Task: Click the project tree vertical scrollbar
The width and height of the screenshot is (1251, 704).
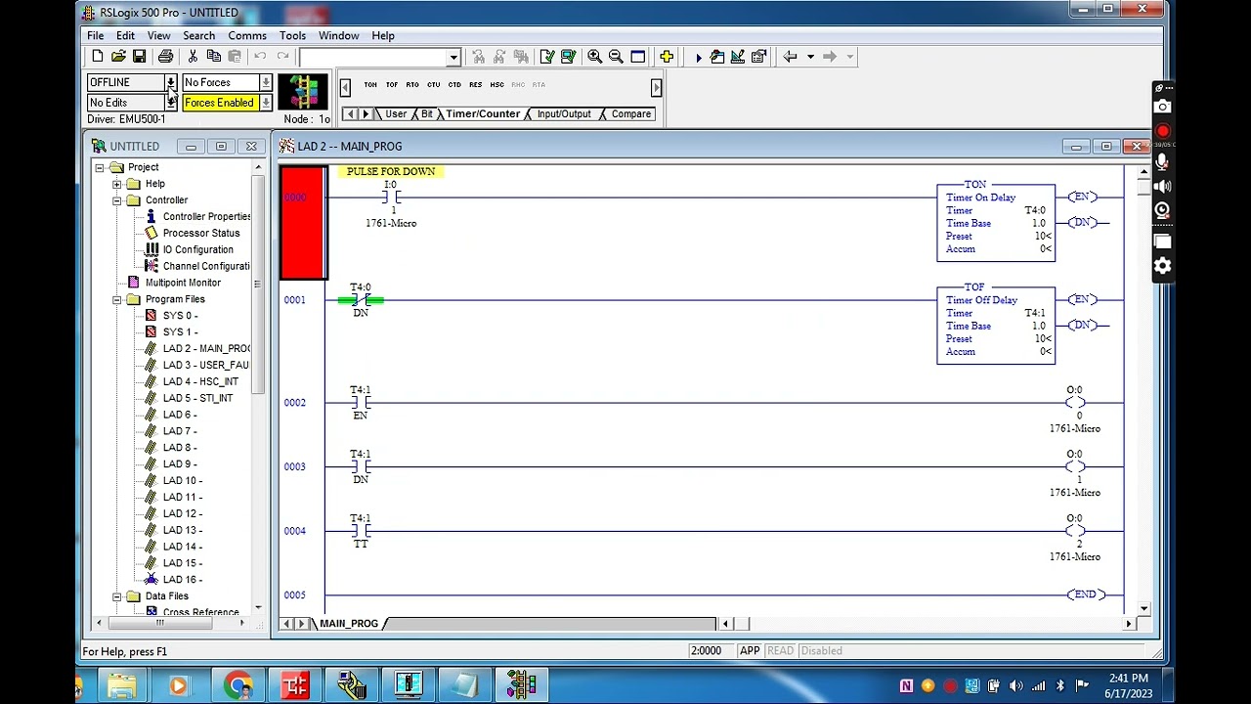Action: pos(258,284)
